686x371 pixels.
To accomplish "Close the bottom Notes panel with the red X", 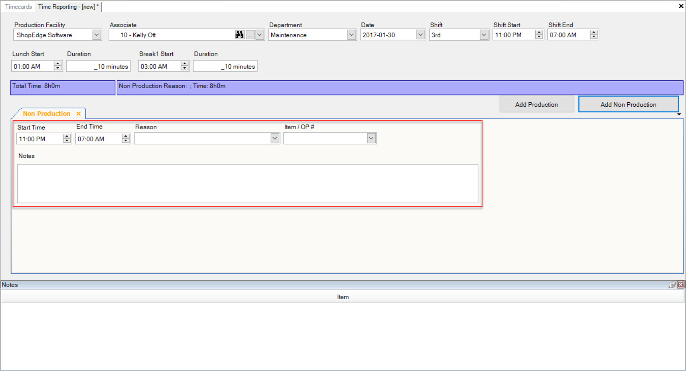I will click(x=681, y=285).
